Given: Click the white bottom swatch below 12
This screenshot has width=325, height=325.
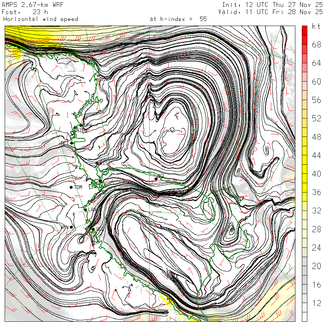Looking at the screenshot, I should coord(304,316).
